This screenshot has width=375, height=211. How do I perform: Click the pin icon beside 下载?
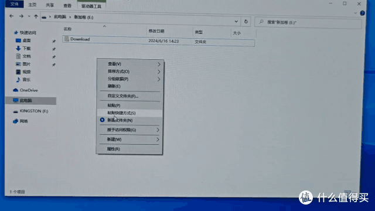tap(54, 49)
